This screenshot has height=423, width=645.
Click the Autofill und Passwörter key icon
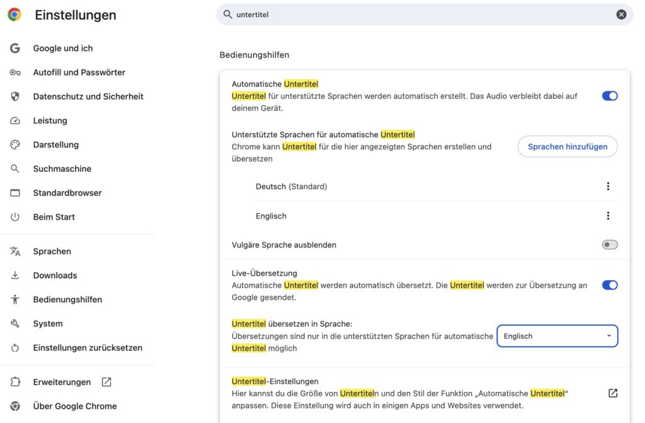15,72
